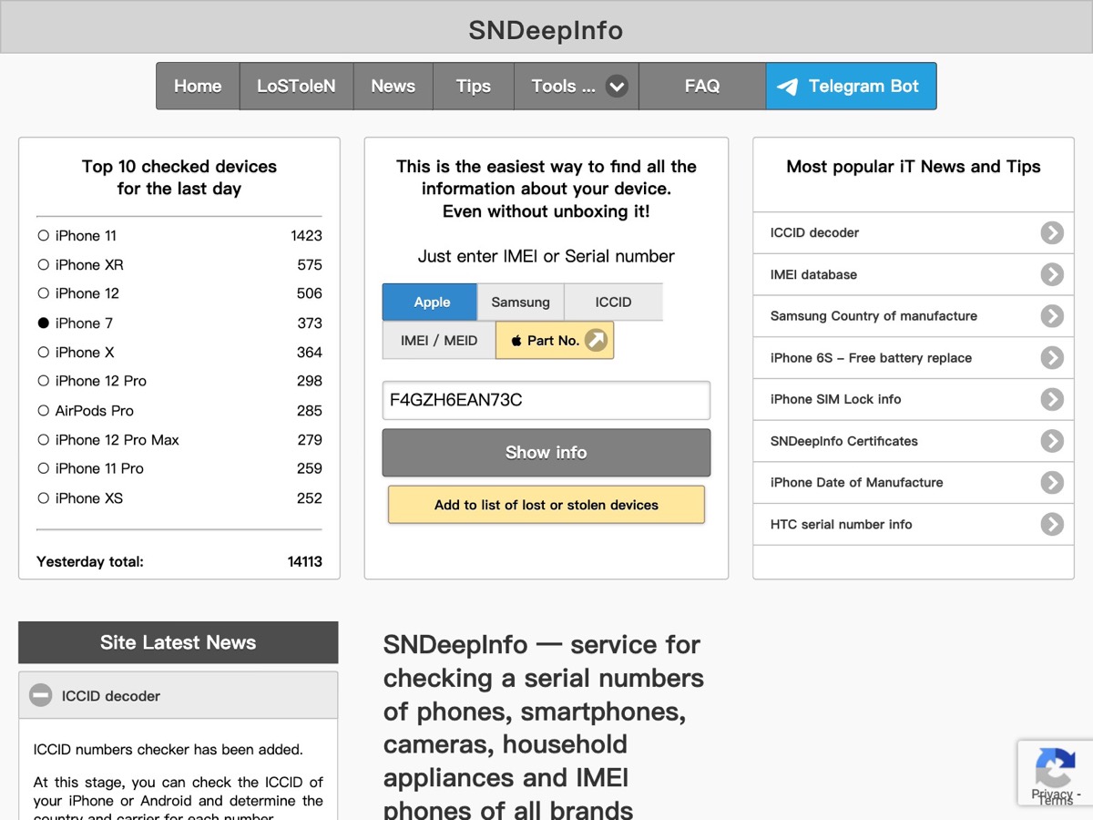Screen dimensions: 1093x820
Task: Click the iPhone 11 count 1423
Action: coord(307,236)
